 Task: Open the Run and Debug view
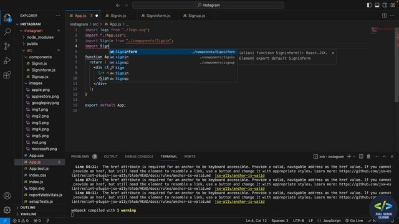(7, 60)
